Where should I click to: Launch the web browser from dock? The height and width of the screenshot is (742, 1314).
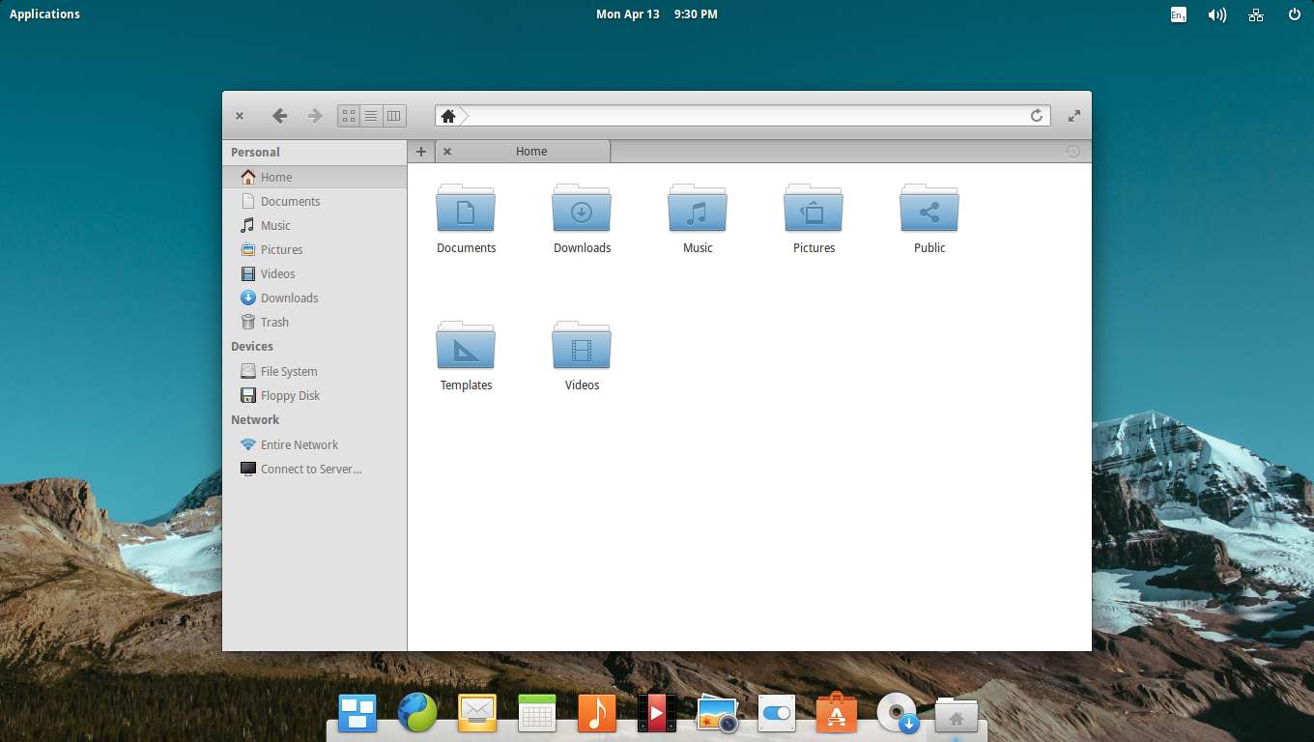pos(417,714)
